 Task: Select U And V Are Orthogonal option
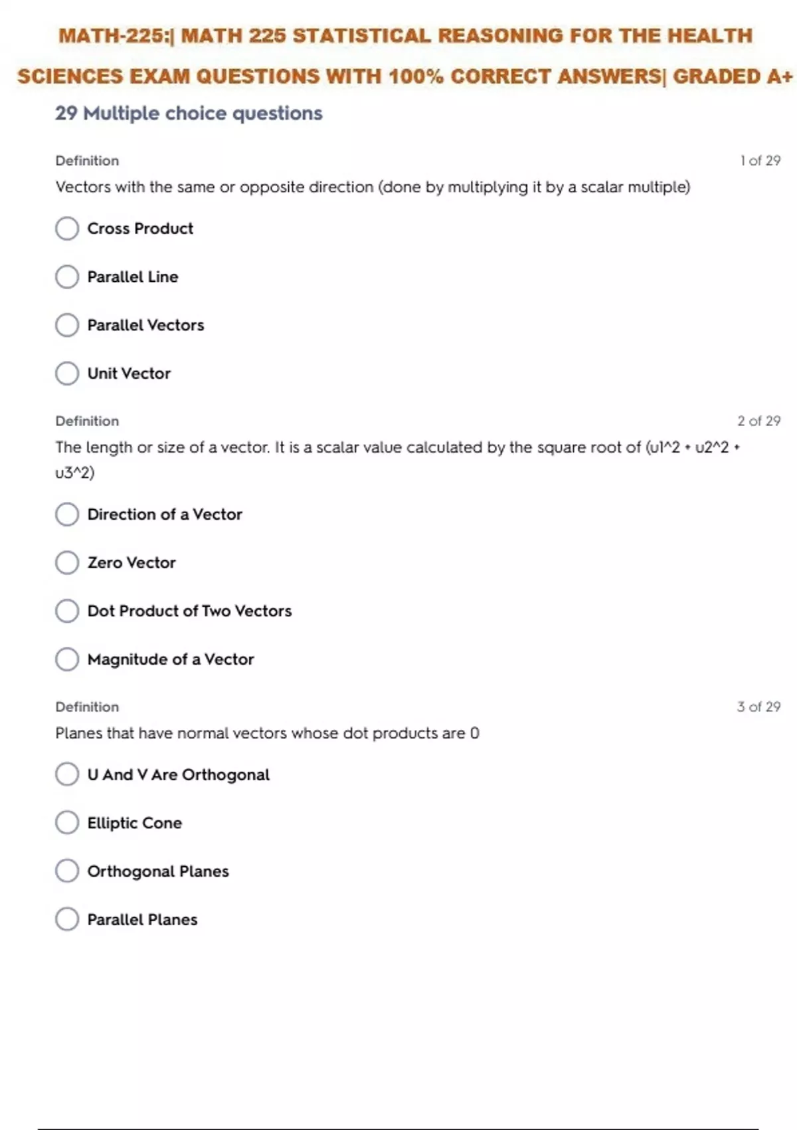tap(67, 774)
